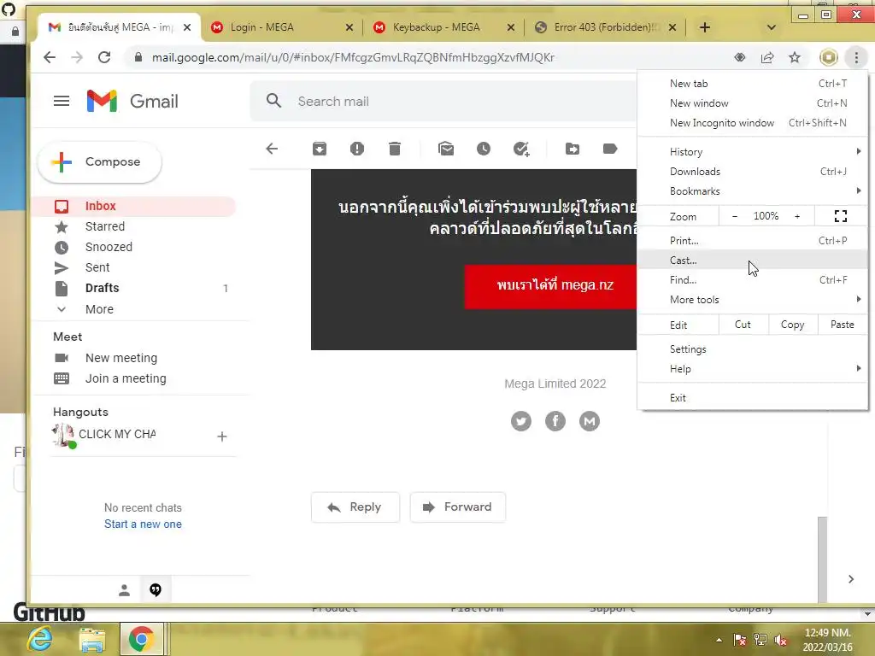Click the email vertical scrollbar thumb
Image resolution: width=875 pixels, height=656 pixels.
822,559
